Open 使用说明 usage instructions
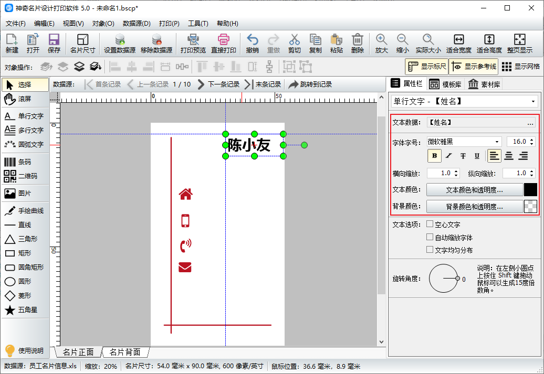Image resolution: width=544 pixels, height=374 pixels. click(x=24, y=350)
